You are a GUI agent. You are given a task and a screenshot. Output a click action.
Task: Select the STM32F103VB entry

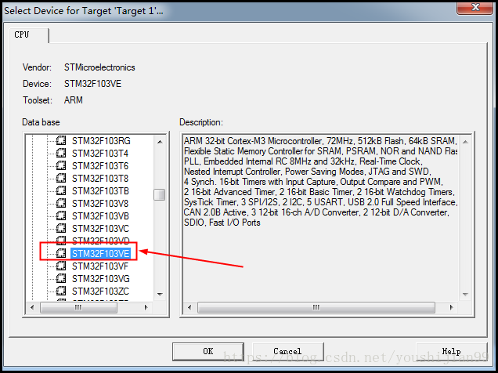[x=100, y=216]
